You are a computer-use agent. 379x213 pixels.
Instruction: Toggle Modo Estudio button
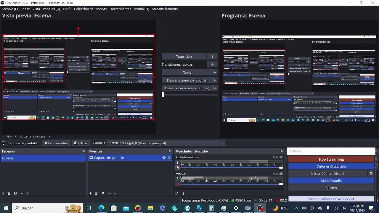[331, 181]
